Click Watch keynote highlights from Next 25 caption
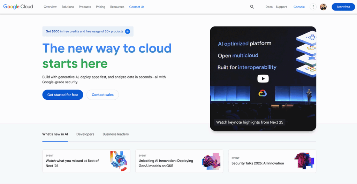The height and width of the screenshot is (184, 357). (250, 122)
